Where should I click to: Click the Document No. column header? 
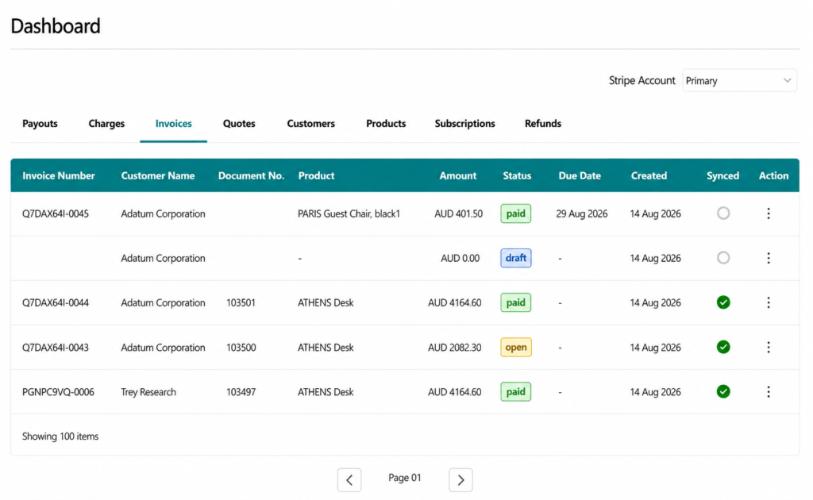tap(251, 175)
